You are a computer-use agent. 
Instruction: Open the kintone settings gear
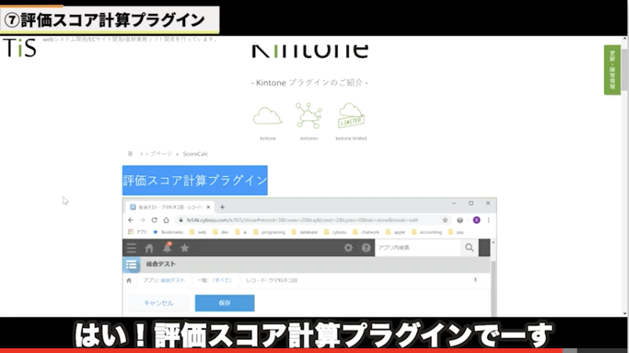coord(348,248)
